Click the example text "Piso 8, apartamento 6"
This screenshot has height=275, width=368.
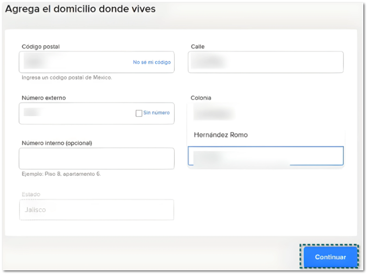61,174
